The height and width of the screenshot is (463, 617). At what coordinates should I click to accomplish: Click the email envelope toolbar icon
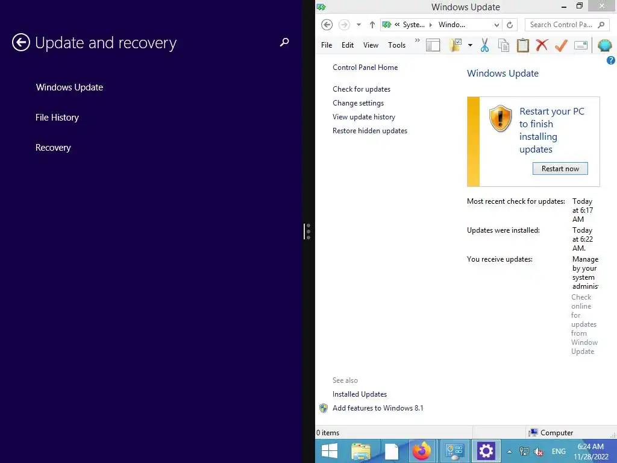[581, 45]
